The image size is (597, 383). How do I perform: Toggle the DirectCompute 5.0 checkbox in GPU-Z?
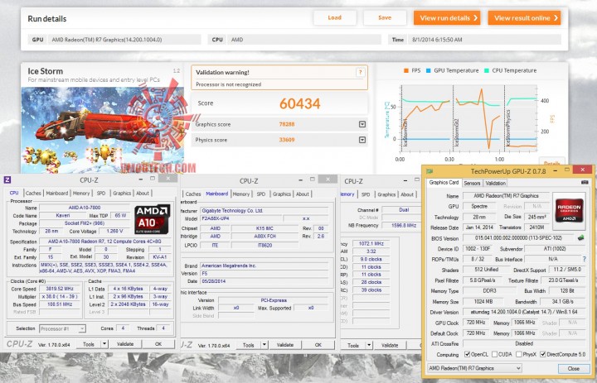(x=543, y=354)
